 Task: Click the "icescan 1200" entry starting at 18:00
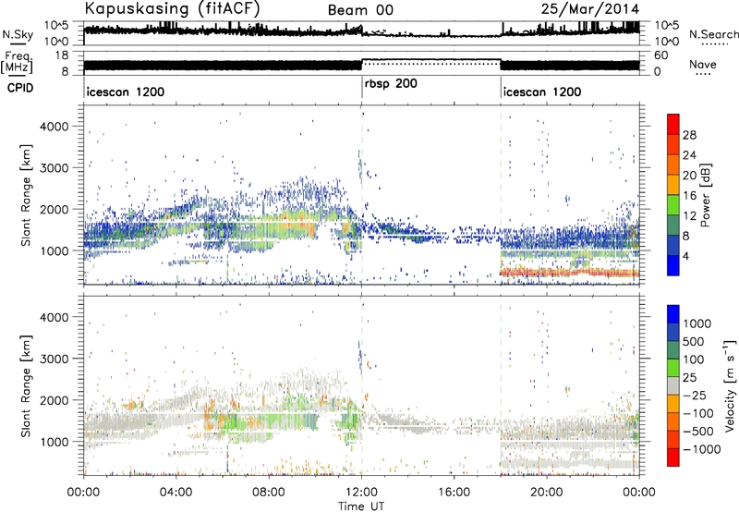(542, 91)
